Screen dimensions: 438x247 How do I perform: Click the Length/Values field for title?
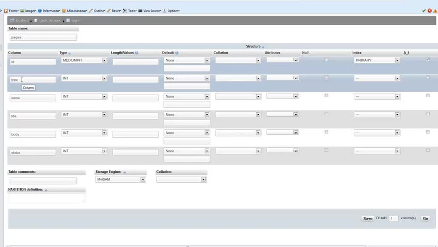coord(135,116)
